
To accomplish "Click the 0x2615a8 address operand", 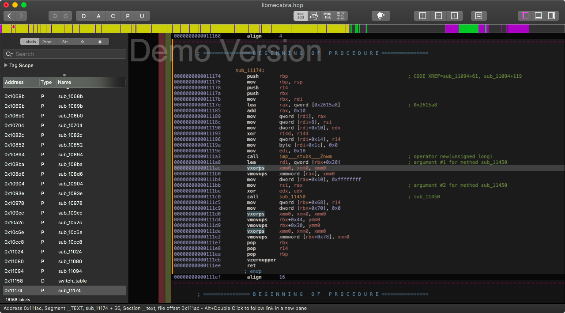I will 325,105.
